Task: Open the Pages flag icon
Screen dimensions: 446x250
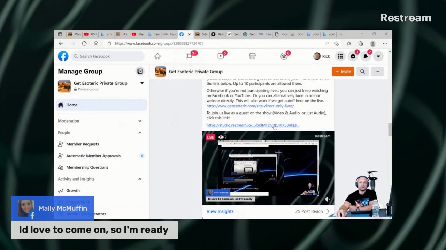Action: [x=189, y=56]
